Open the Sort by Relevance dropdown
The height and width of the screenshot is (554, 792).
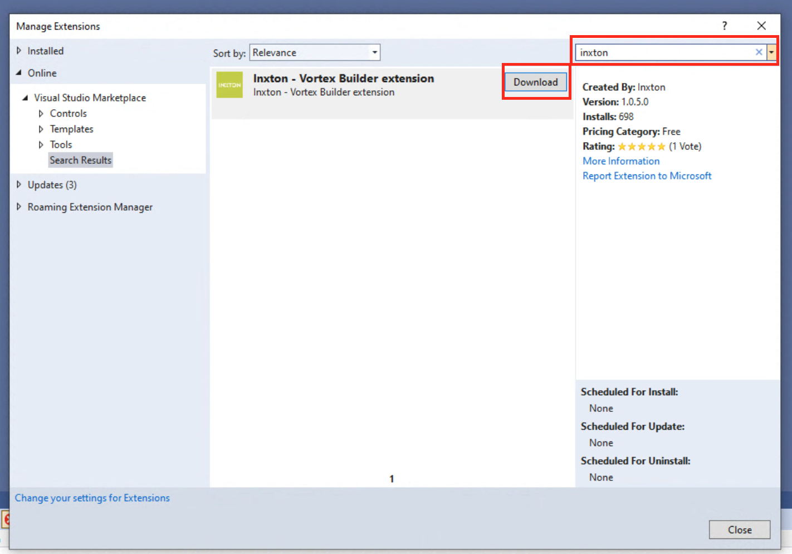tap(315, 52)
